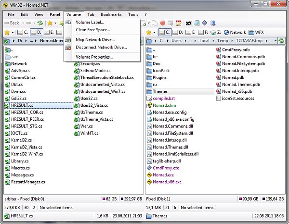Click dark blue 292,97 GB free indicator

click(x=131, y=199)
